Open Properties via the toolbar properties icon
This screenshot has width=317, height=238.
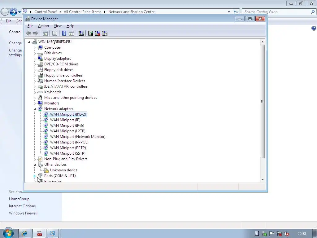click(54, 33)
